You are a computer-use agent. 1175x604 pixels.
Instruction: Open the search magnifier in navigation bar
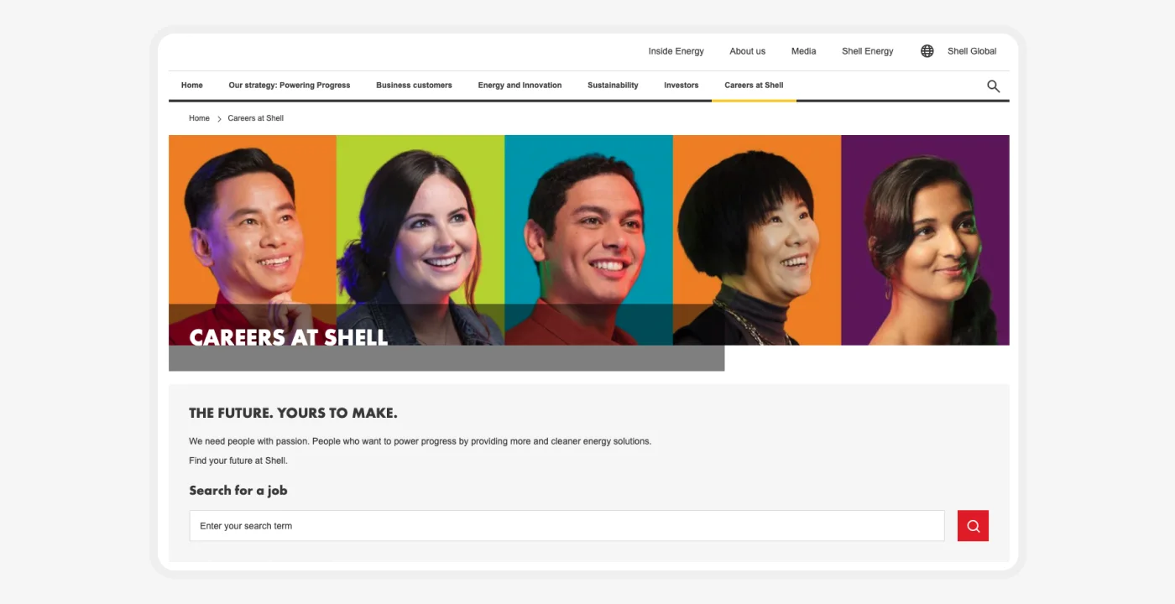point(993,86)
